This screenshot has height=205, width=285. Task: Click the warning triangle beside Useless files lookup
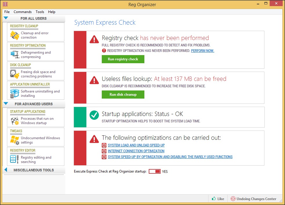click(94, 80)
